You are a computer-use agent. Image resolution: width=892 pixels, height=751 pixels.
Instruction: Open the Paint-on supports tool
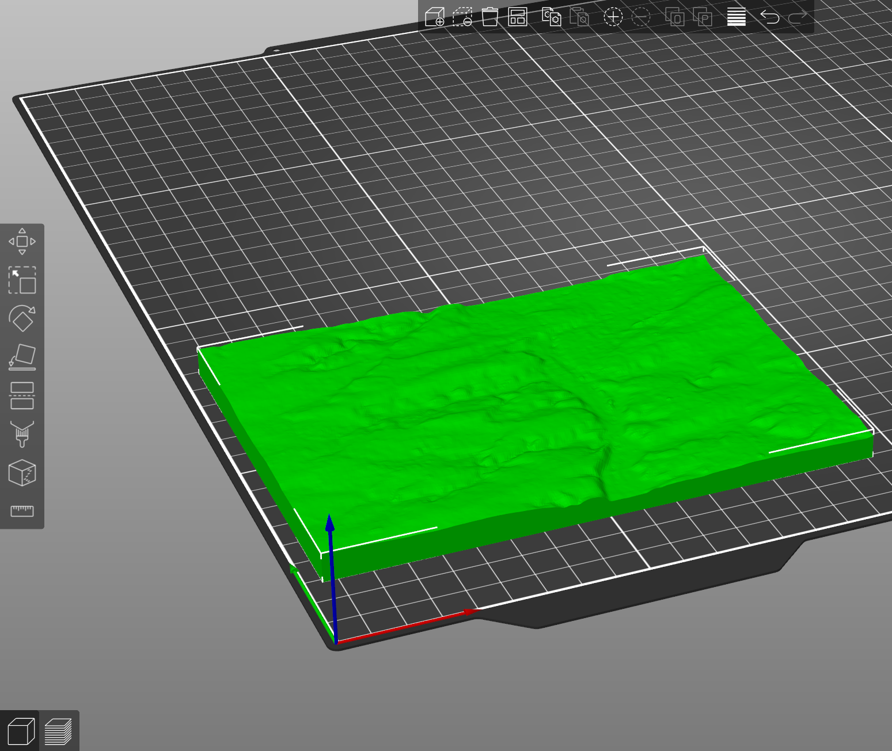22,434
